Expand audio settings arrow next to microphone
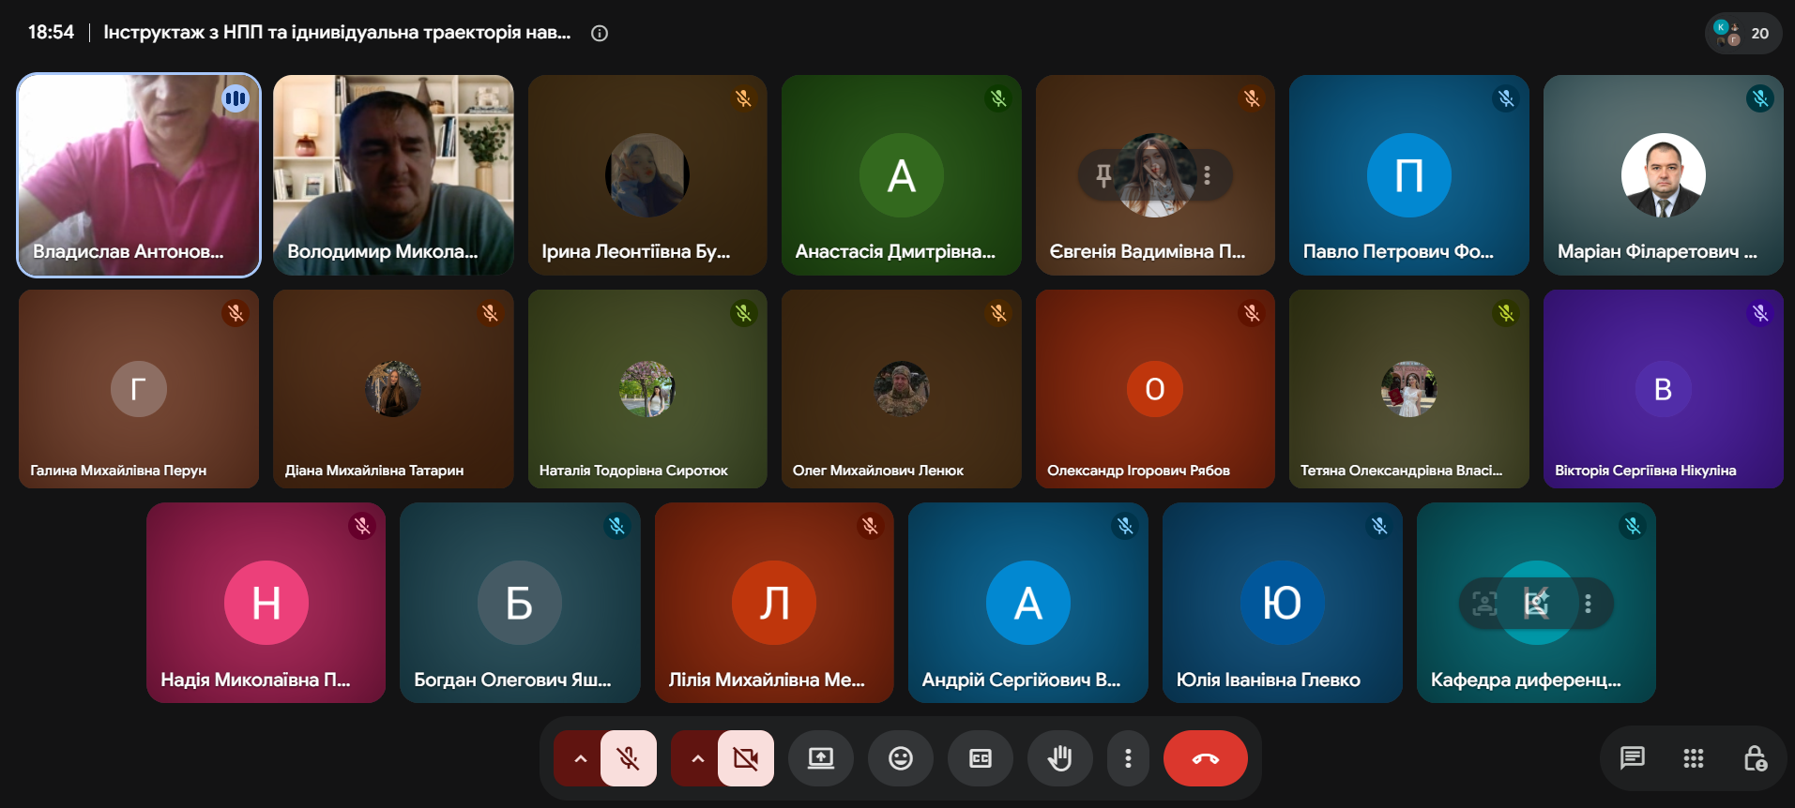Screen dimensions: 1795x808 click(x=580, y=758)
